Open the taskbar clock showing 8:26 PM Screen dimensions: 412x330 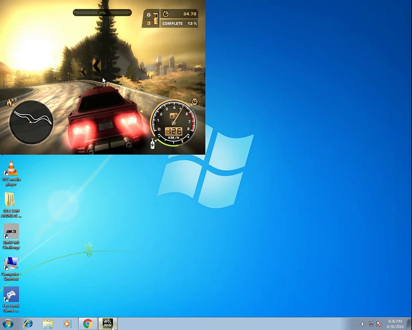[x=395, y=324]
